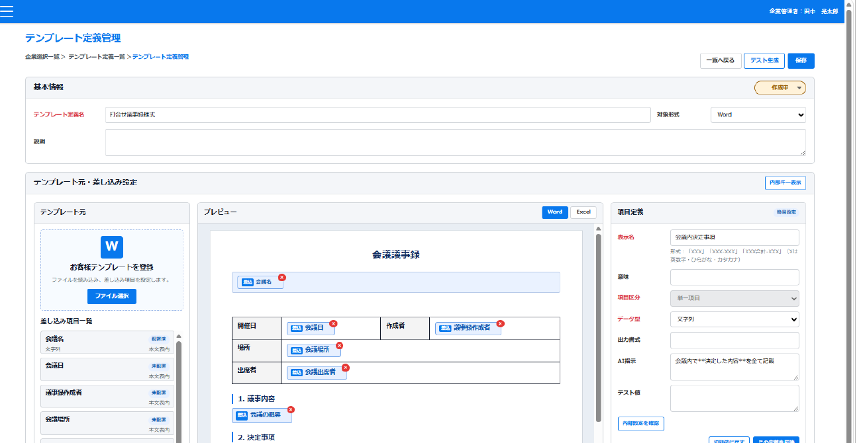Image resolution: width=861 pixels, height=443 pixels.
Task: Click the 開催日 table cell
Action: pyautogui.click(x=256, y=328)
